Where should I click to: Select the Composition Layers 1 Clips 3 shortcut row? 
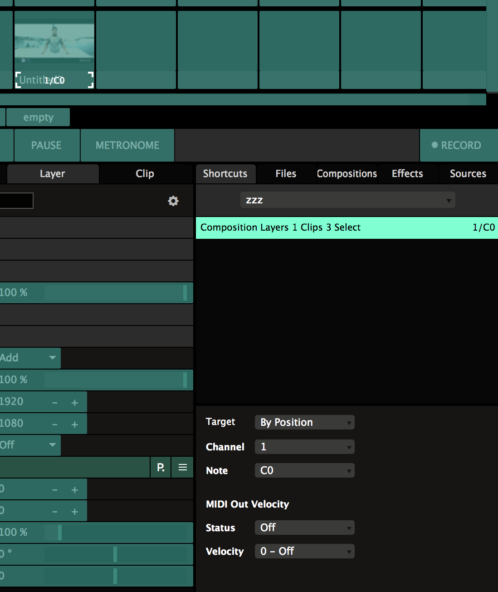click(x=347, y=227)
